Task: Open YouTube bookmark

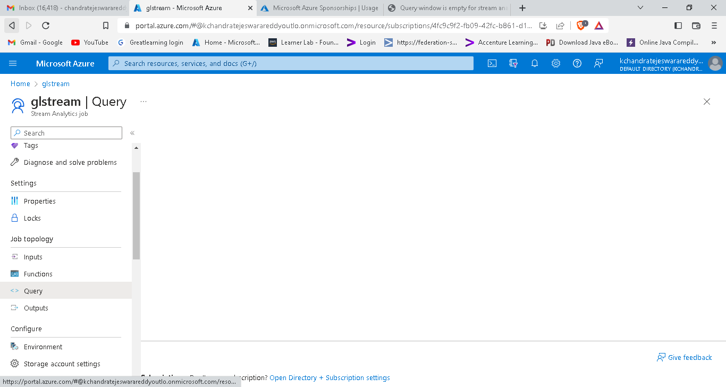Action: tap(90, 43)
